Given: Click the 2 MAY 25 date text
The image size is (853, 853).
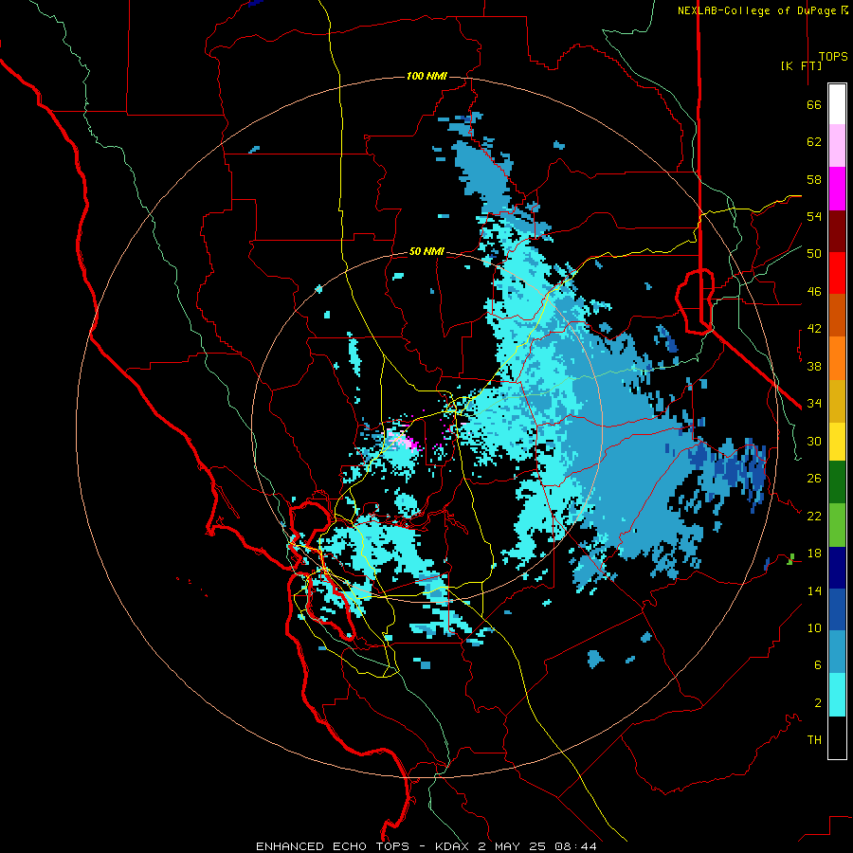Looking at the screenshot, I should (x=512, y=846).
